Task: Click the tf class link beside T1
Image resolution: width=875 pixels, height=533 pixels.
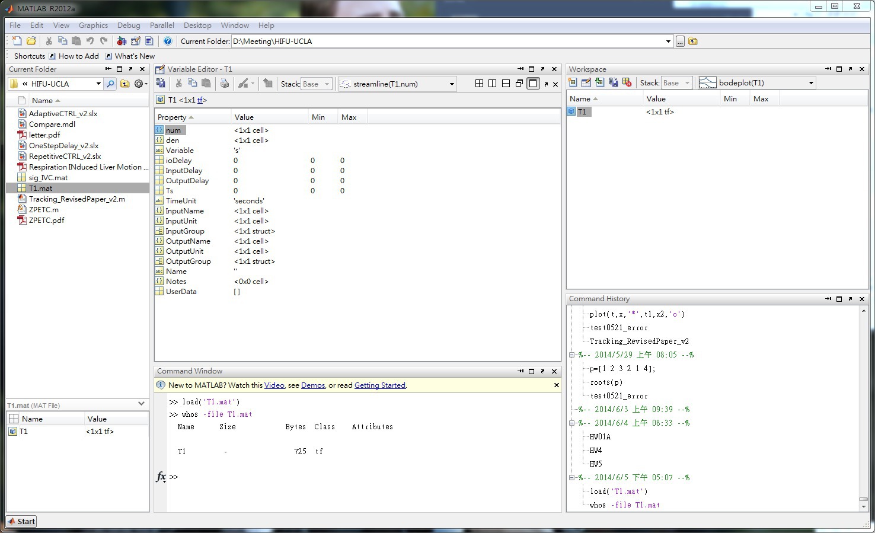Action: tap(200, 100)
